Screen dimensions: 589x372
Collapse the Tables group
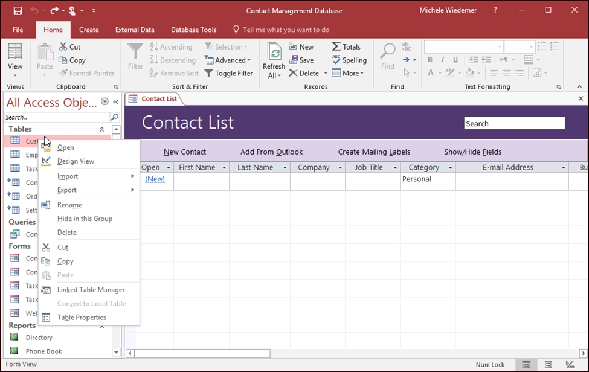[x=102, y=129]
